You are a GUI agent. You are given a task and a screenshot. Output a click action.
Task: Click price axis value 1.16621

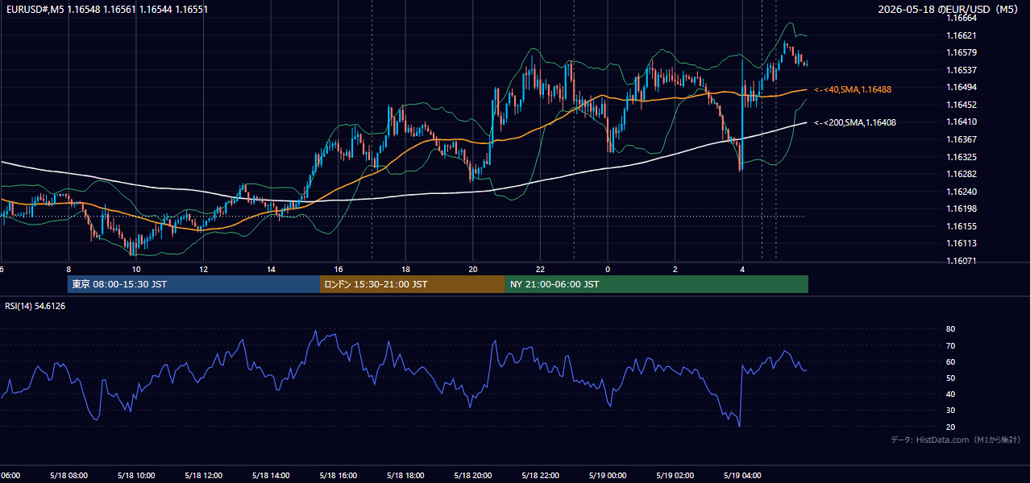[x=961, y=35]
